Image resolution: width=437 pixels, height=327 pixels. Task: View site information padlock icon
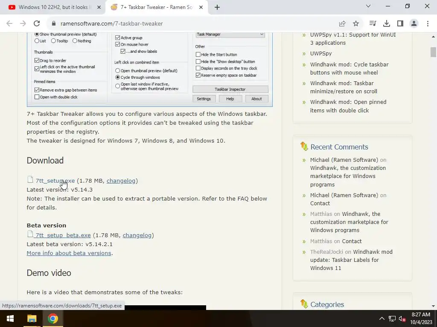coord(54,24)
